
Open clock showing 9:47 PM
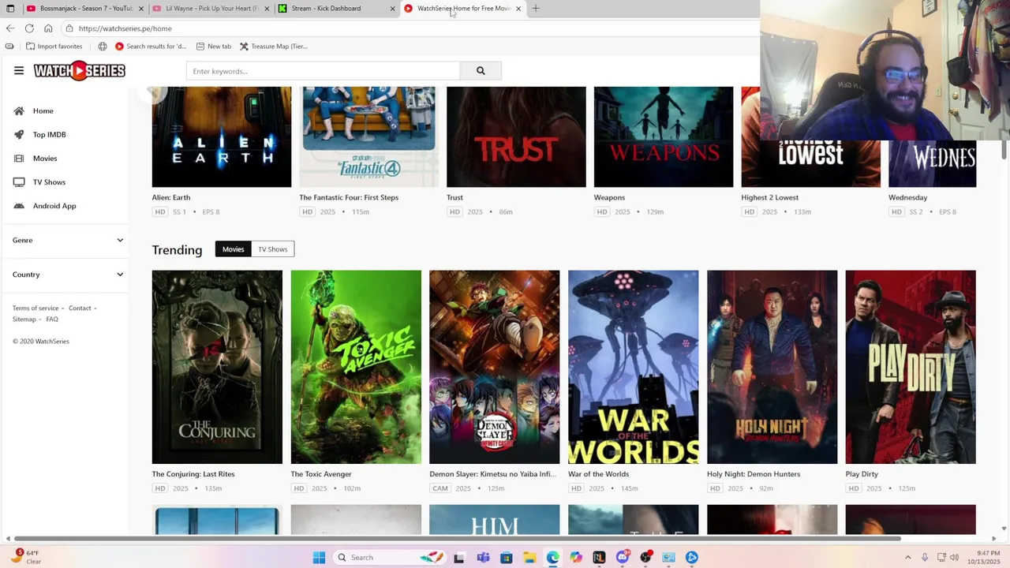[984, 558]
